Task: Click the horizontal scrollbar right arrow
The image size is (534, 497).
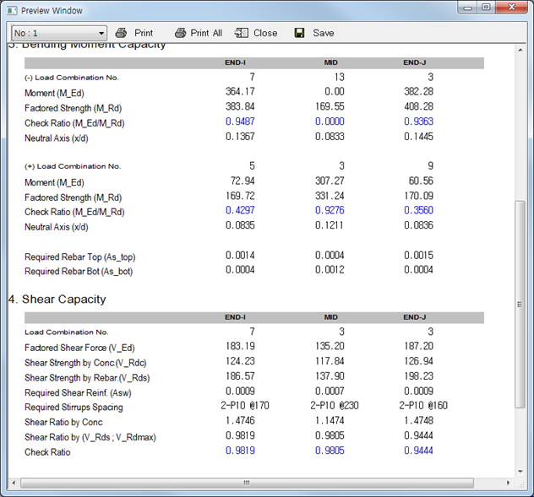Action: click(x=508, y=483)
